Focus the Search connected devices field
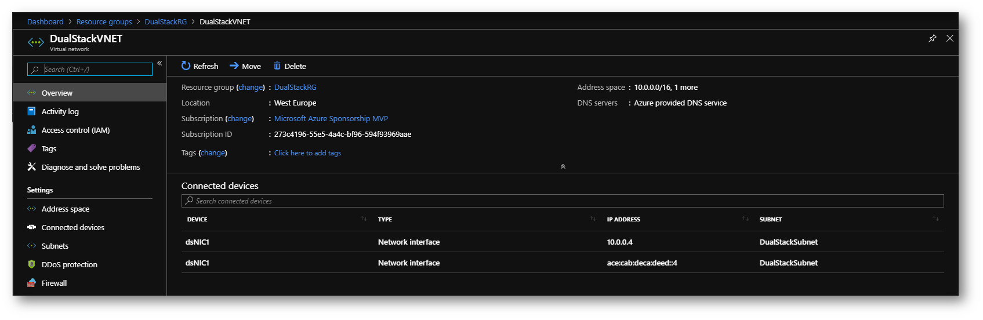The image size is (983, 320). tap(563, 201)
